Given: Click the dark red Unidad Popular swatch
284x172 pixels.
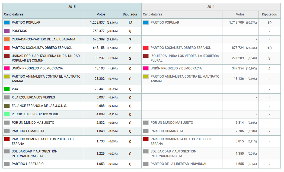Looking at the screenshot, I should [7, 56].
